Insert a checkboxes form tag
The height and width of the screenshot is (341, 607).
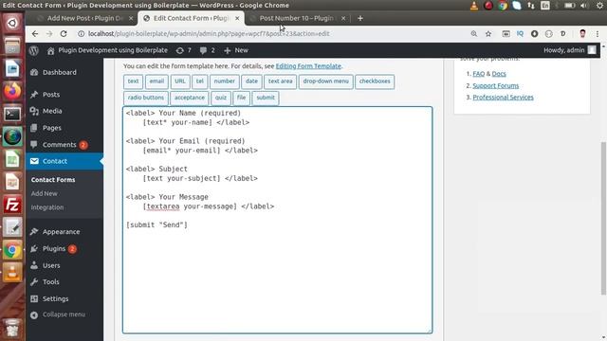coord(375,81)
